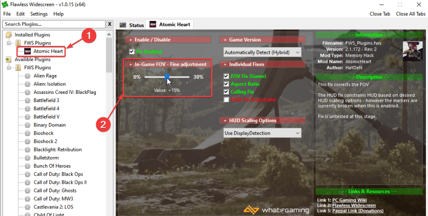Open the Settings menu
428x216 pixels.
pyautogui.click(x=39, y=14)
